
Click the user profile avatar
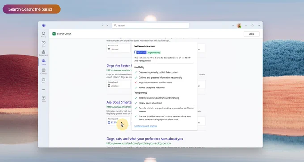239,25
